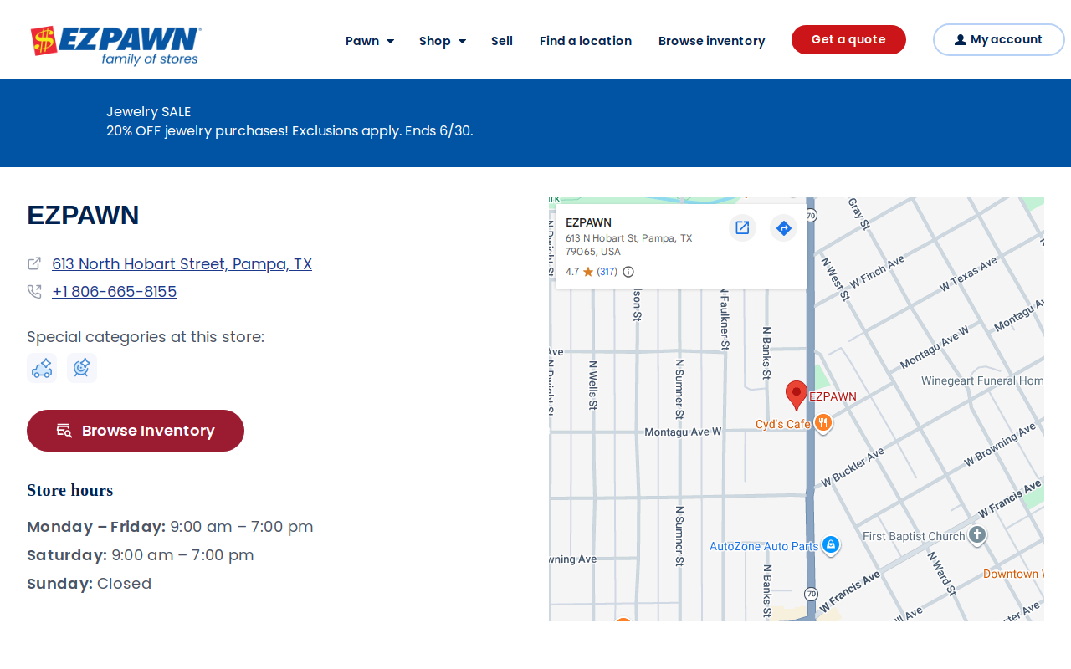Image resolution: width=1071 pixels, height=669 pixels.
Task: Expand the Pawn dropdown menu
Action: (370, 41)
